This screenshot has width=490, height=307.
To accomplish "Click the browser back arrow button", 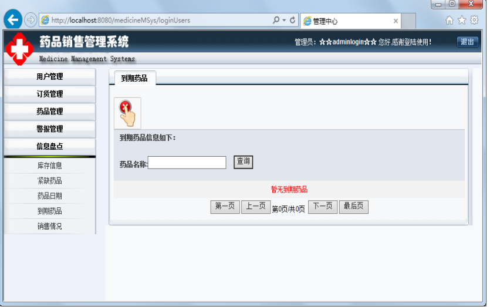I will click(13, 20).
